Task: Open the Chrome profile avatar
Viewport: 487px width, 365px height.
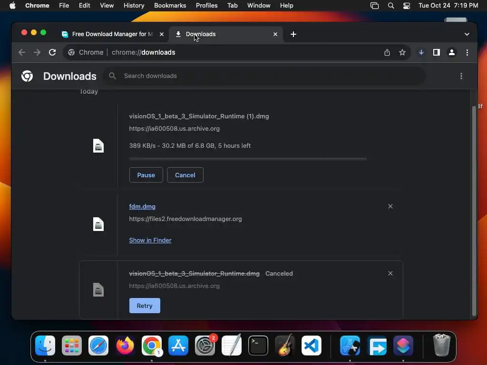Action: 452,52
